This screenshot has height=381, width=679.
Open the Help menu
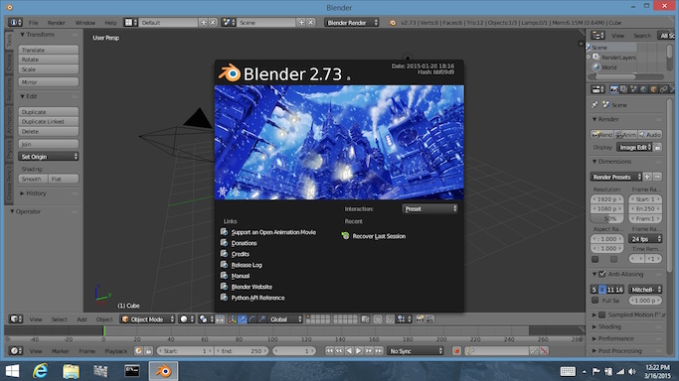110,23
